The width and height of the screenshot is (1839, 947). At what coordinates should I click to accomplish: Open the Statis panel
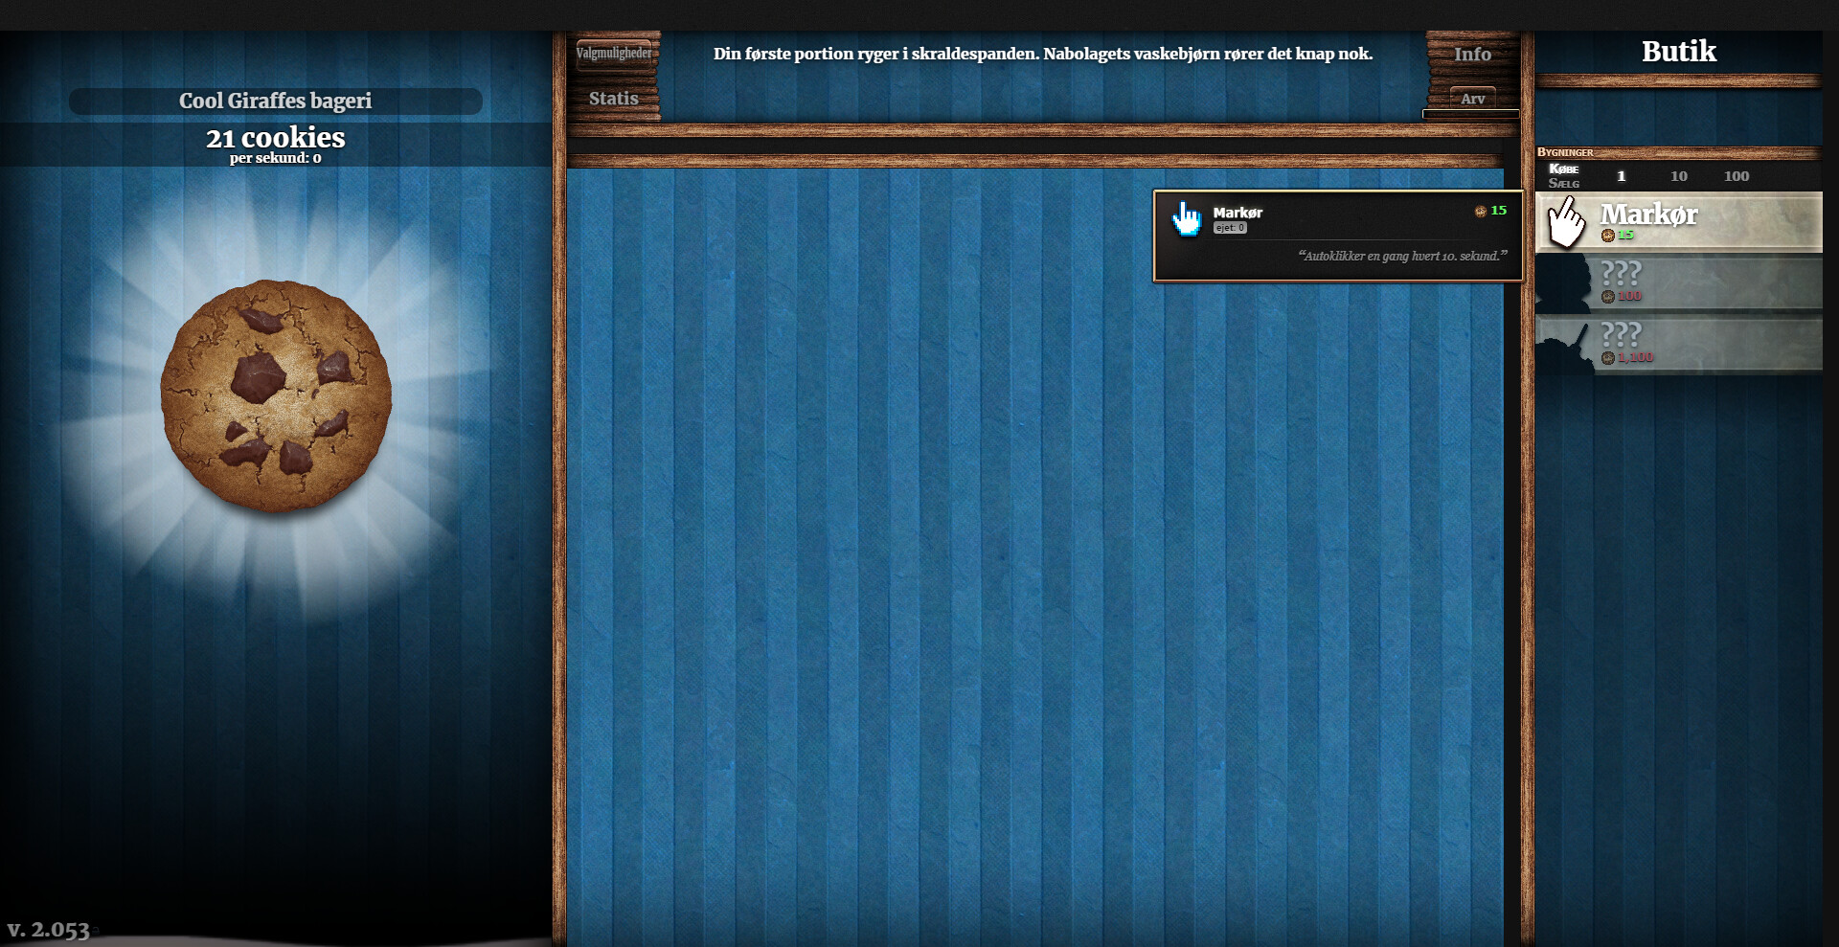pos(613,99)
